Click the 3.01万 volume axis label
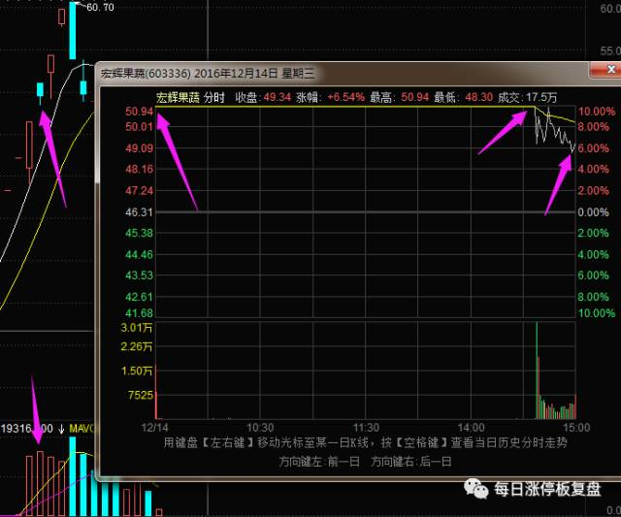Screen dimensions: 621x517 coord(140,330)
